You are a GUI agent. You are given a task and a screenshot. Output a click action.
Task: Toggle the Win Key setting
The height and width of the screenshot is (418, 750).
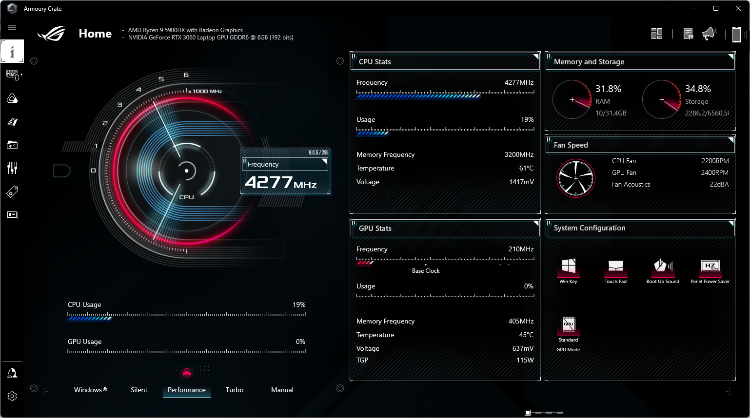click(x=568, y=271)
